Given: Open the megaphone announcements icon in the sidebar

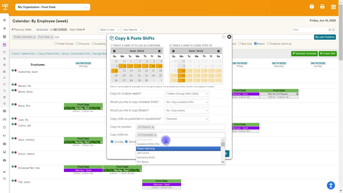Looking at the screenshot, I should (x=4, y=136).
